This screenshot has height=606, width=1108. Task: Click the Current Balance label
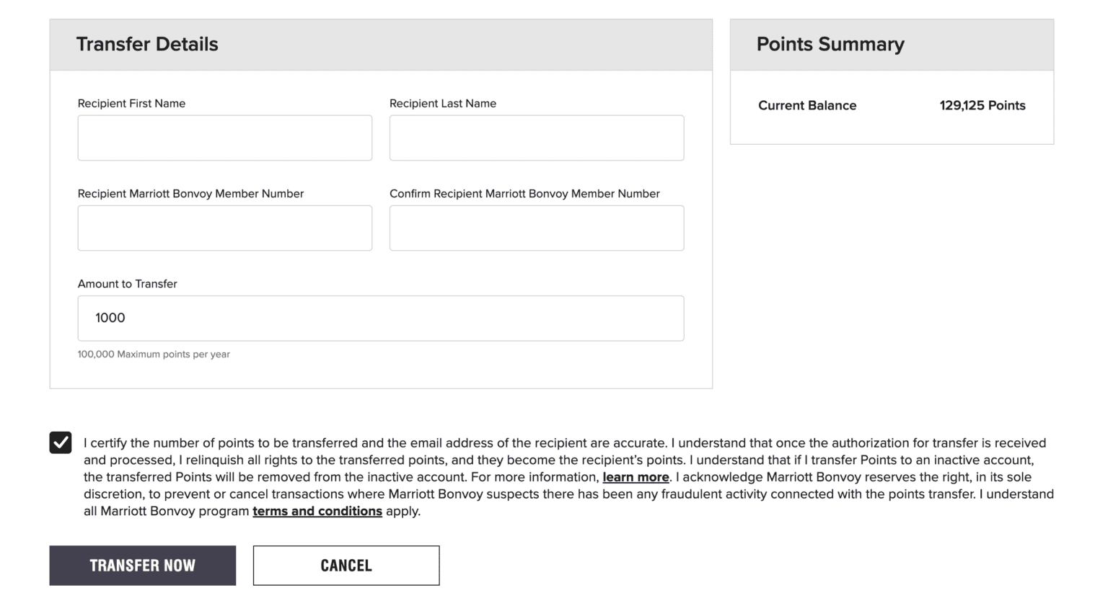click(807, 105)
